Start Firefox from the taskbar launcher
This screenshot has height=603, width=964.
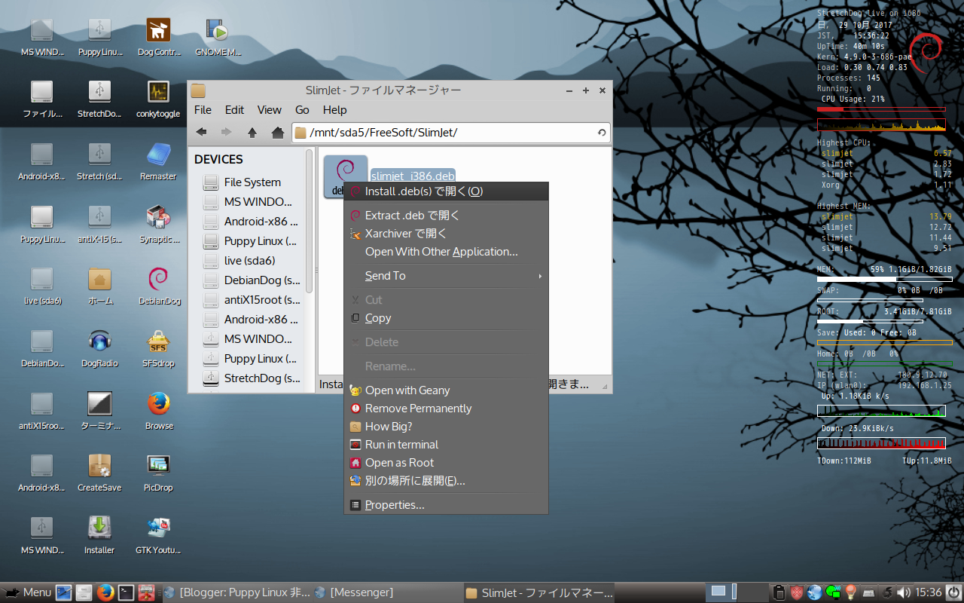pos(105,592)
